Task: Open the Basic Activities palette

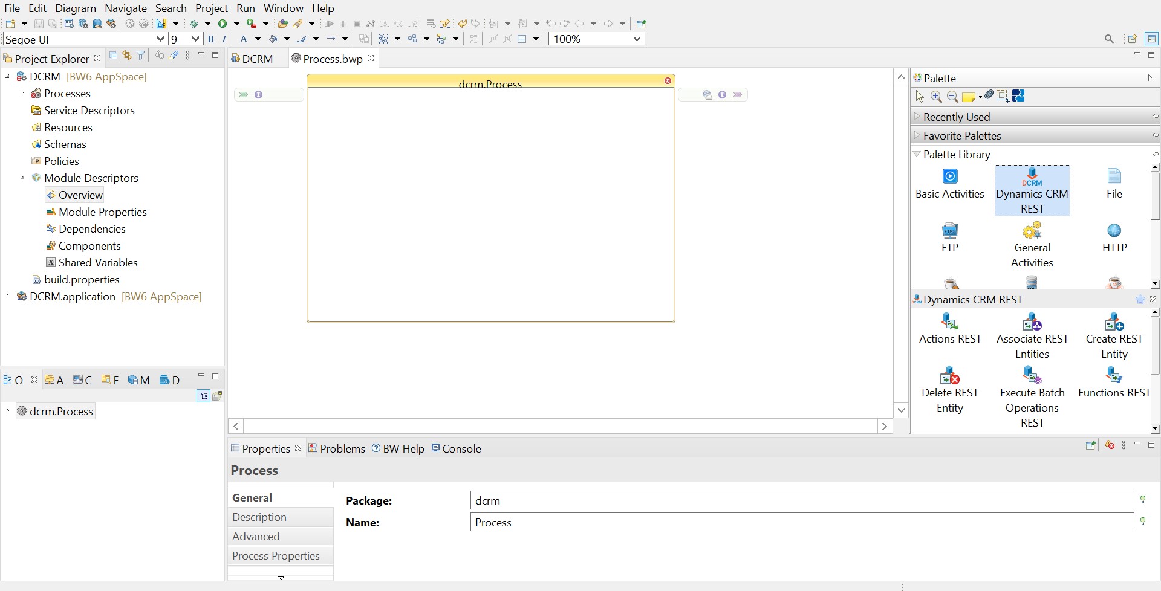Action: point(950,184)
